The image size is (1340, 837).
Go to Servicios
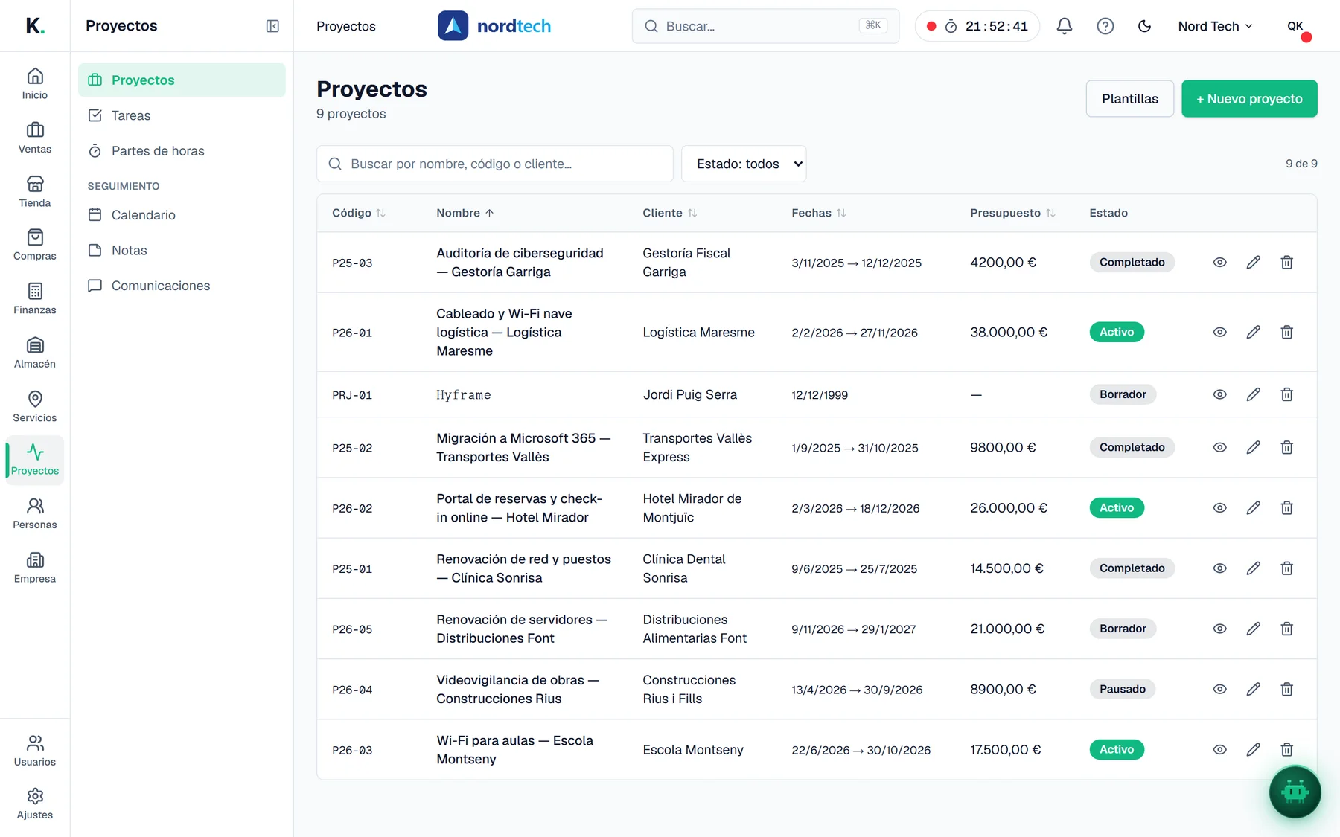(x=35, y=406)
